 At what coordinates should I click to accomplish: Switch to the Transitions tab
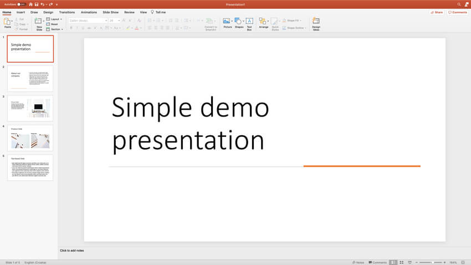coord(66,12)
